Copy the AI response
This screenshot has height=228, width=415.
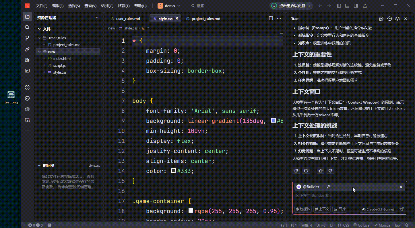point(296,171)
